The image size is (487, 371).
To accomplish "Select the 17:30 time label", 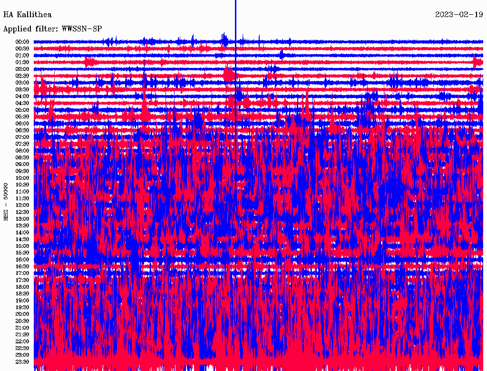I will [x=22, y=280].
